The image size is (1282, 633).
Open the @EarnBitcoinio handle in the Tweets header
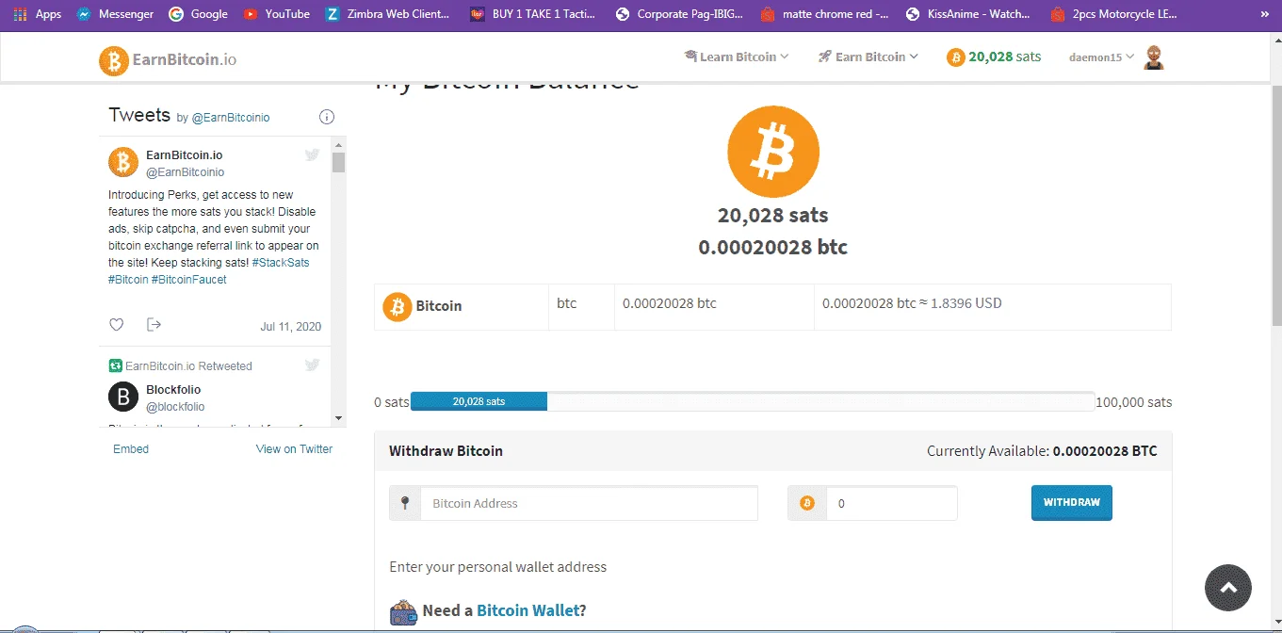point(231,118)
